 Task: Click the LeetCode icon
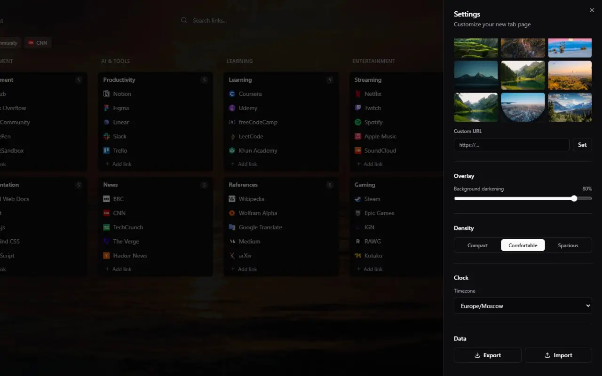click(232, 136)
